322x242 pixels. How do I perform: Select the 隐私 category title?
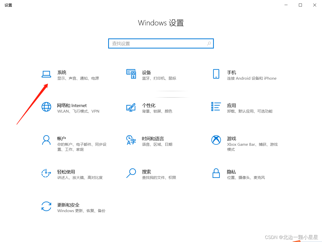tap(231, 172)
